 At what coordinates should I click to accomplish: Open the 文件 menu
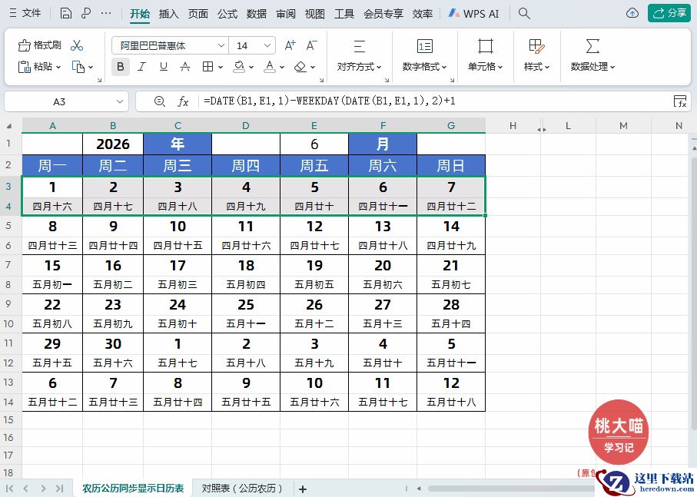[x=25, y=13]
